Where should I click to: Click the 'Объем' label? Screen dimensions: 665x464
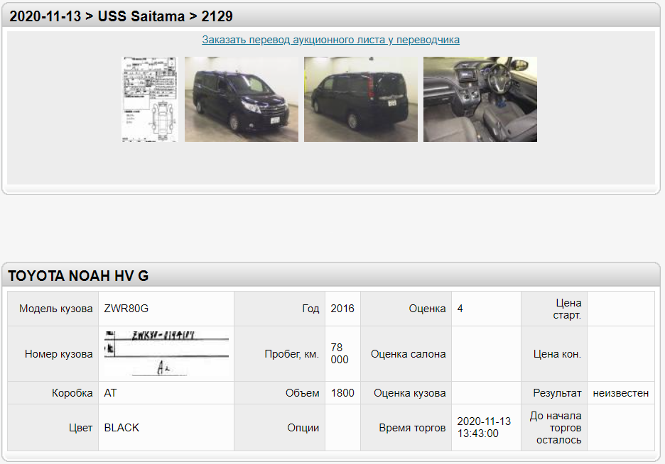(x=303, y=393)
